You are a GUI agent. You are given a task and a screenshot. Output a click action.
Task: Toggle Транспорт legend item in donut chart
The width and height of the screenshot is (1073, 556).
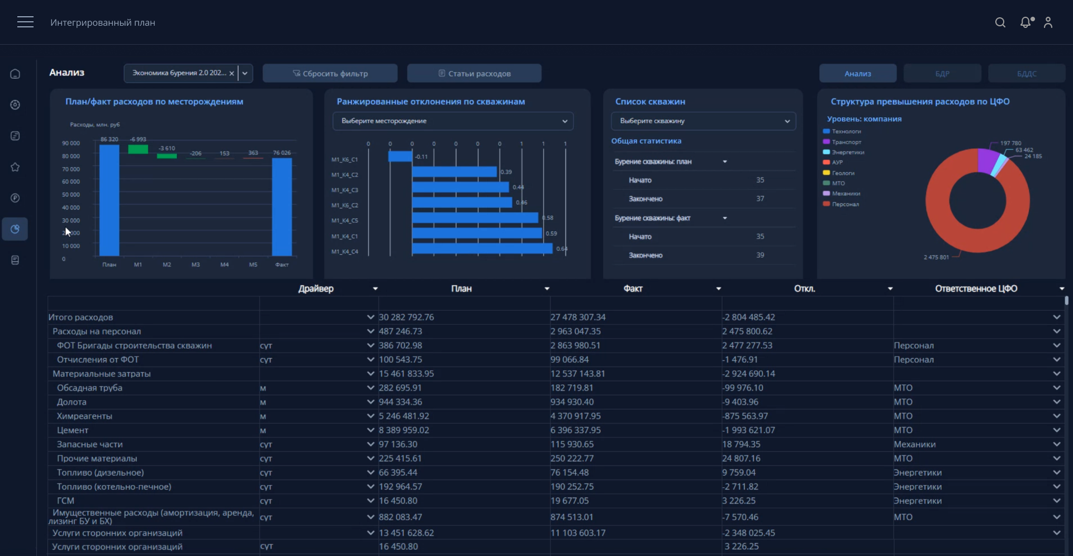[x=846, y=142]
